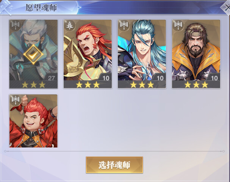
Task: Click the 10 badge on blue-haired hero
Action: [x=160, y=78]
